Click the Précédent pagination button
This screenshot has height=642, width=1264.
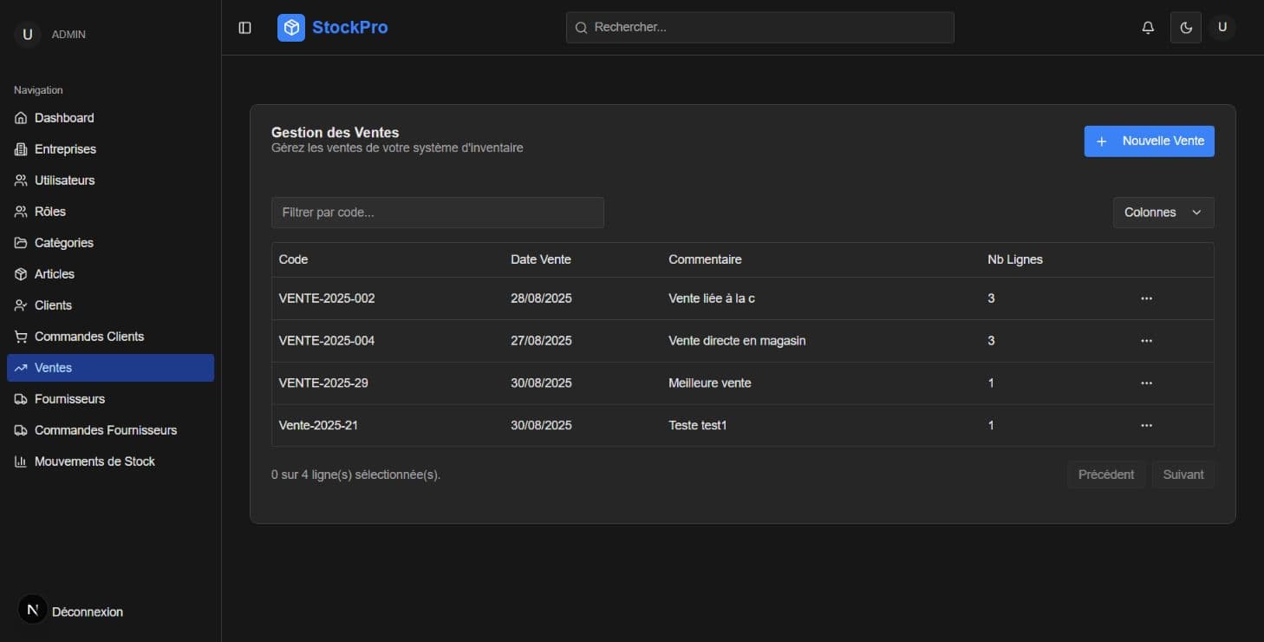point(1106,475)
